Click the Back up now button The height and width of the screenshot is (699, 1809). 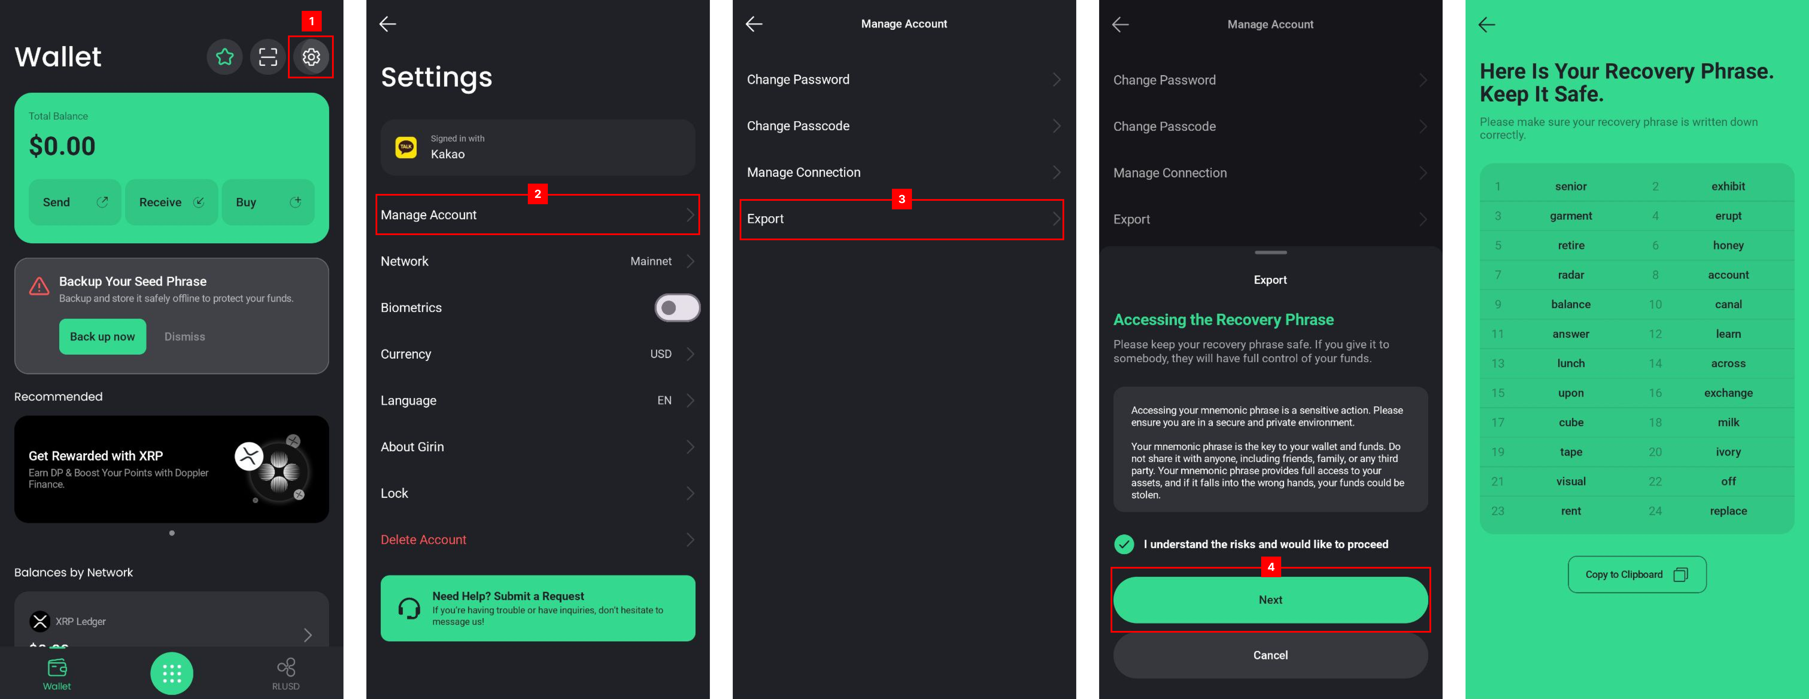(x=102, y=337)
